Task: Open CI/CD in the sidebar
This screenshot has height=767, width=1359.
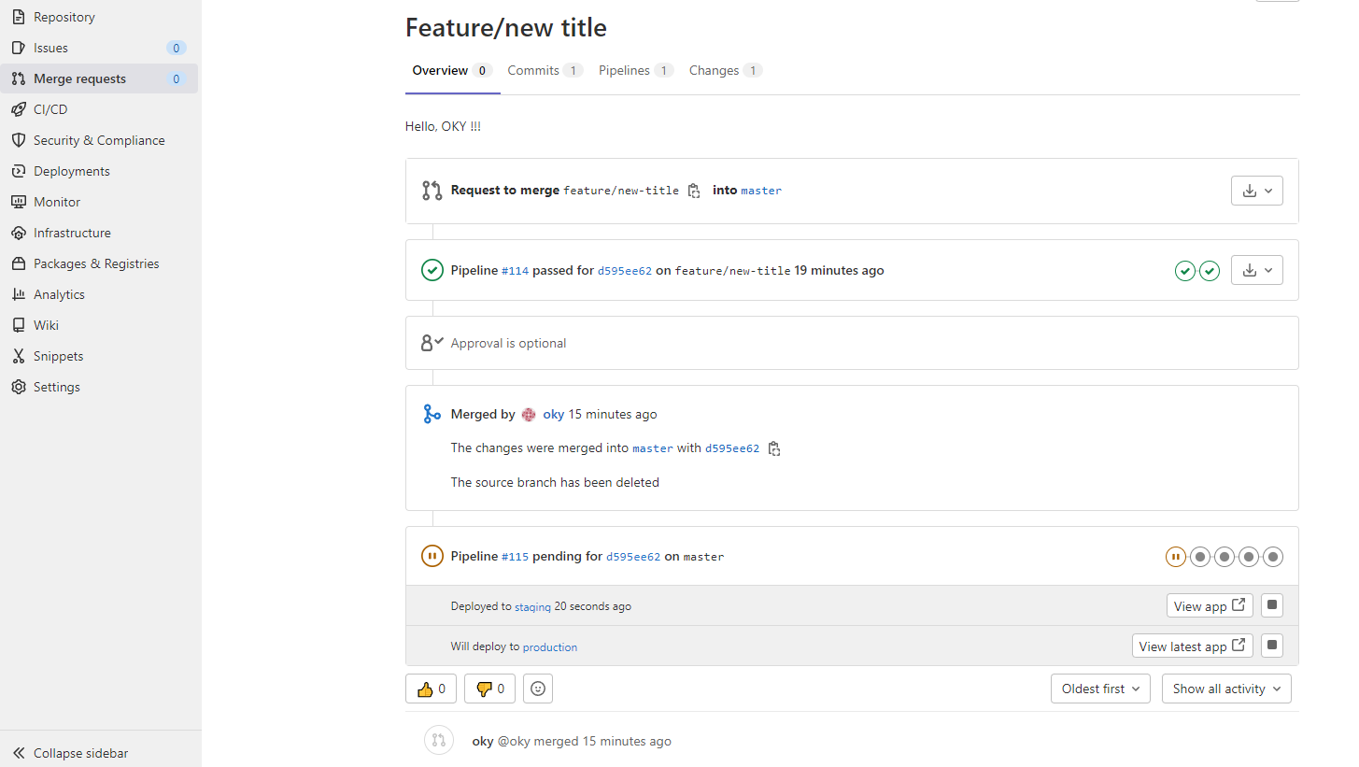Action: point(50,109)
